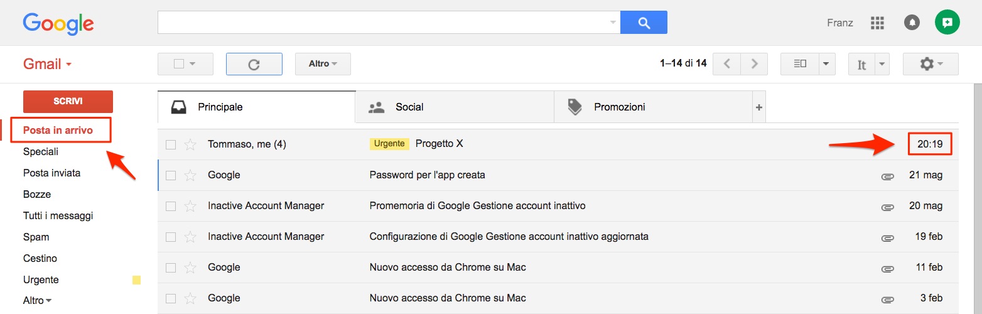982x314 pixels.
Task: Toggle split pane view icon
Action: coord(800,64)
